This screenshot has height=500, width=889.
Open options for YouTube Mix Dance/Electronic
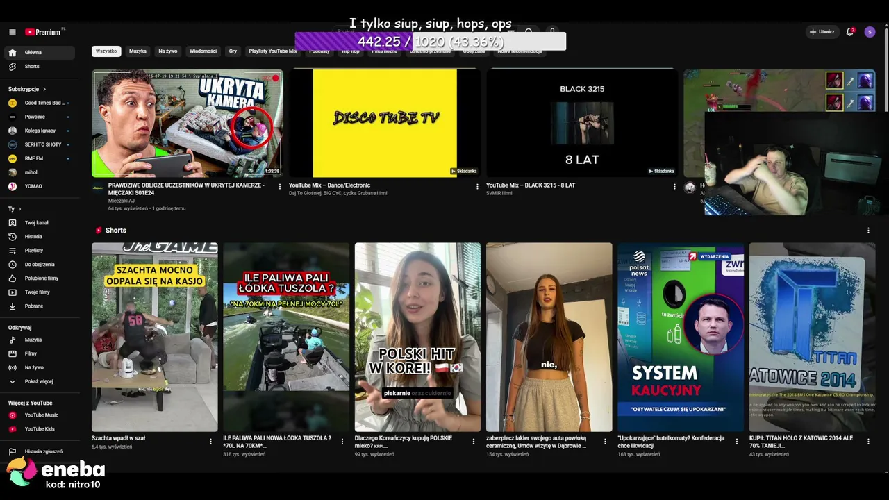[477, 186]
